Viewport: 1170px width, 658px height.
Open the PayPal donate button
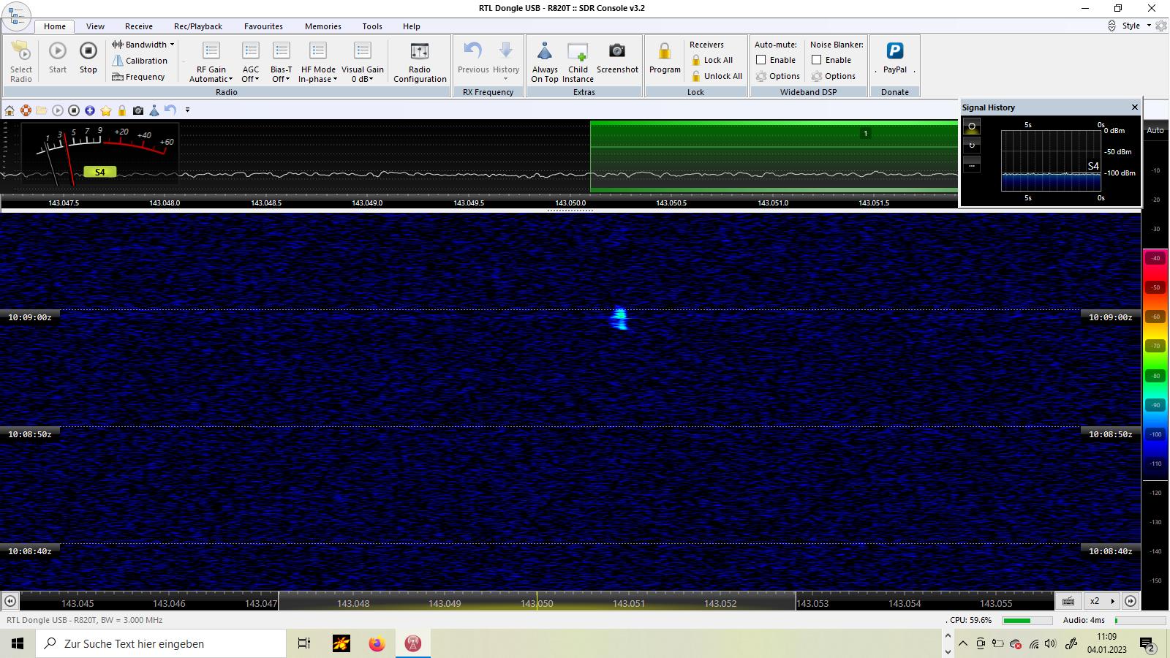pos(895,58)
